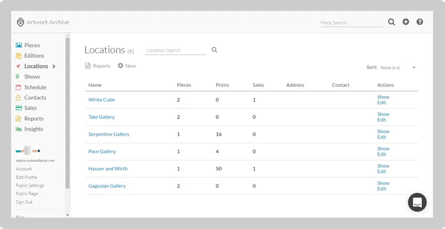The width and height of the screenshot is (445, 229).
Task: Click the Prints value 16 for Serpentine Gallery
Action: 219,135
